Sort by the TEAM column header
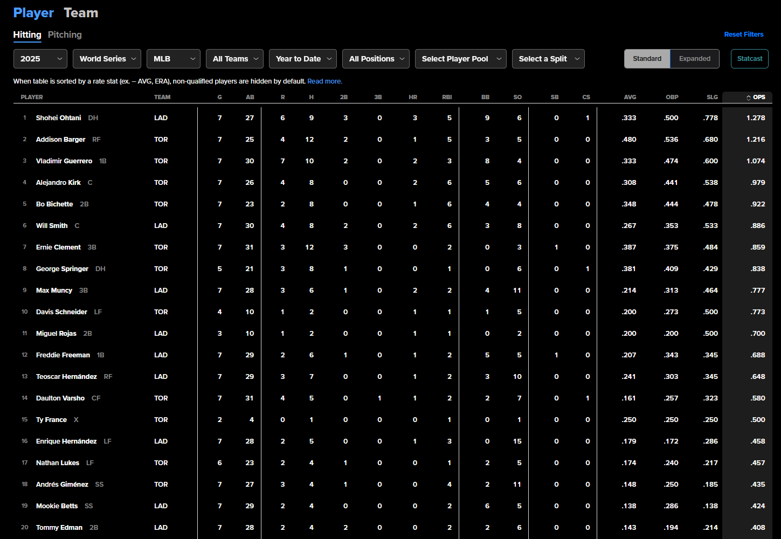Image resolution: width=781 pixels, height=539 pixels. tap(162, 98)
